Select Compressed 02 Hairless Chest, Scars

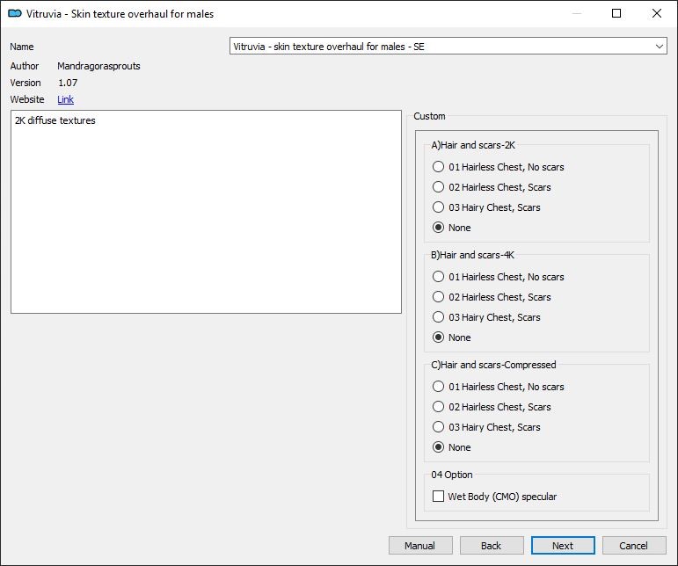tap(439, 407)
